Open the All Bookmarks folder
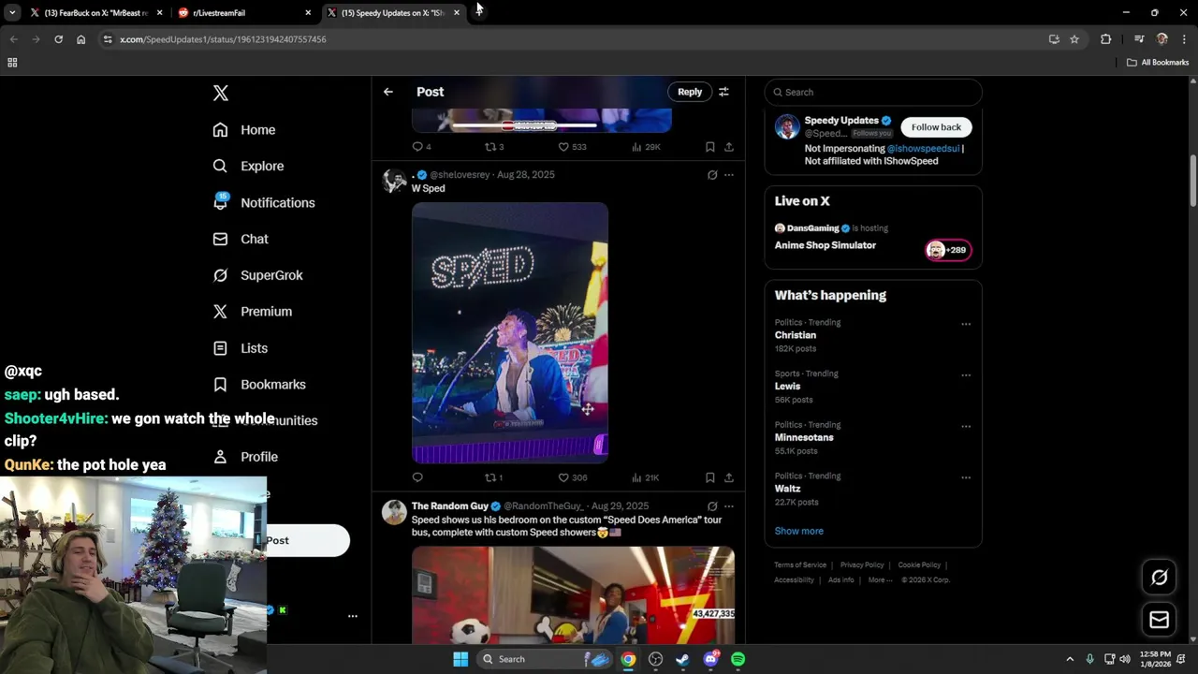The height and width of the screenshot is (674, 1198). coord(1158,63)
